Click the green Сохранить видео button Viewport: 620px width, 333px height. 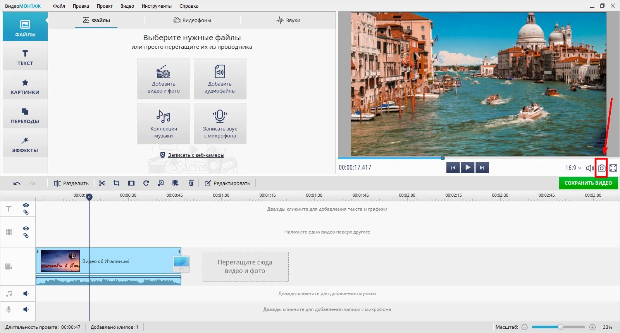tap(588, 183)
